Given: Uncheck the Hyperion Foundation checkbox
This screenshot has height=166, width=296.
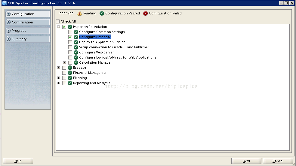Looking at the screenshot, I should click(x=64, y=27).
